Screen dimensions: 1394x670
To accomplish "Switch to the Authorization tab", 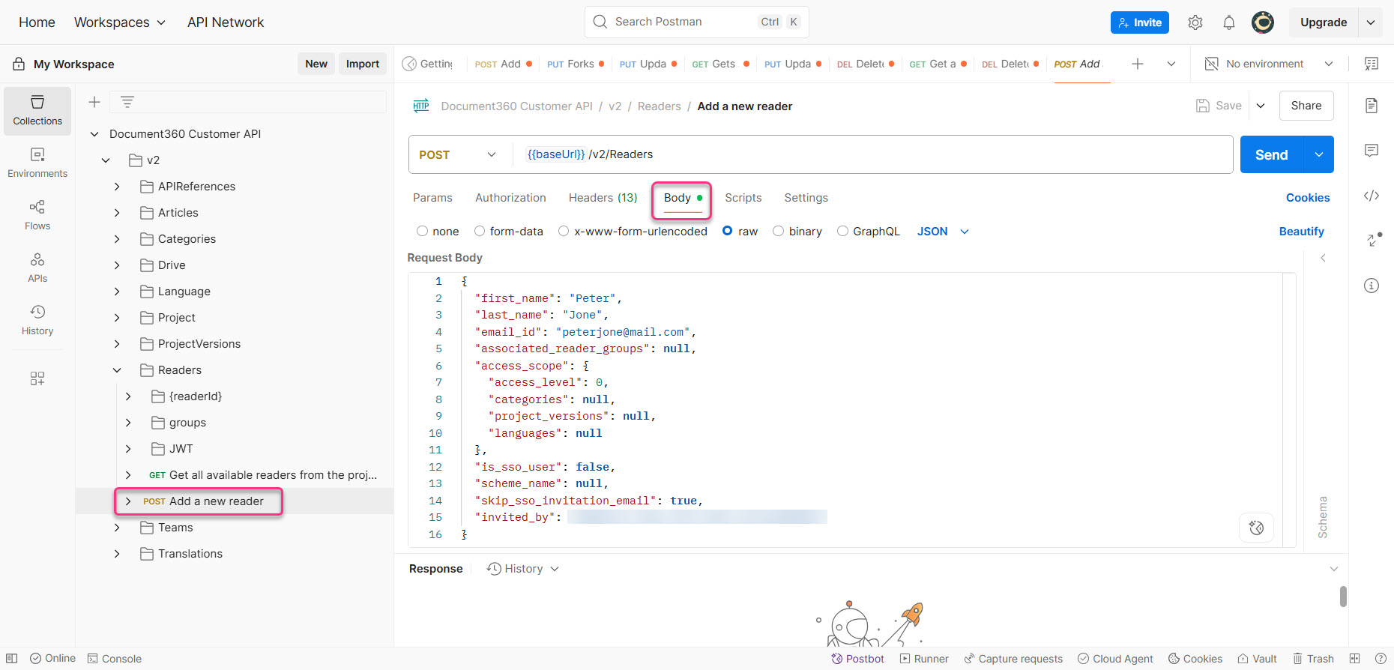I will coord(510,198).
